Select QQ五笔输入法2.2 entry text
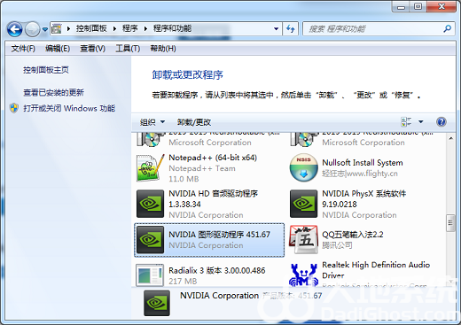This screenshot has width=461, height=325. [x=353, y=235]
